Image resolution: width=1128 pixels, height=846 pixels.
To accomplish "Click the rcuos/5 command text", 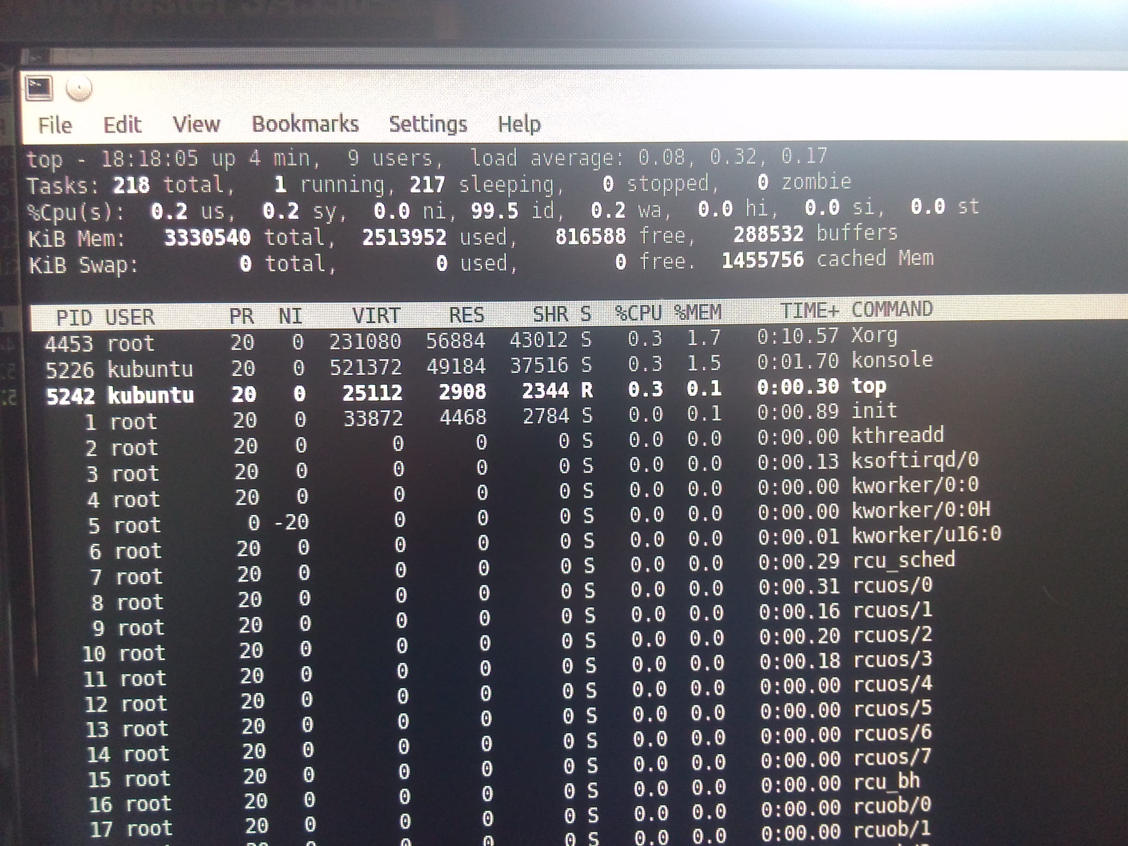I will coord(893,709).
